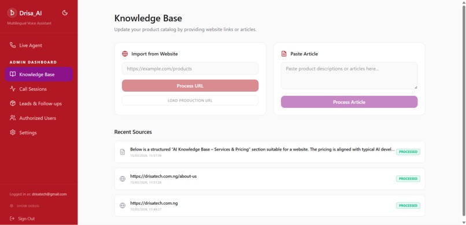The image size is (466, 225).
Task: Click the Recent Sources heading
Action: tap(133, 132)
